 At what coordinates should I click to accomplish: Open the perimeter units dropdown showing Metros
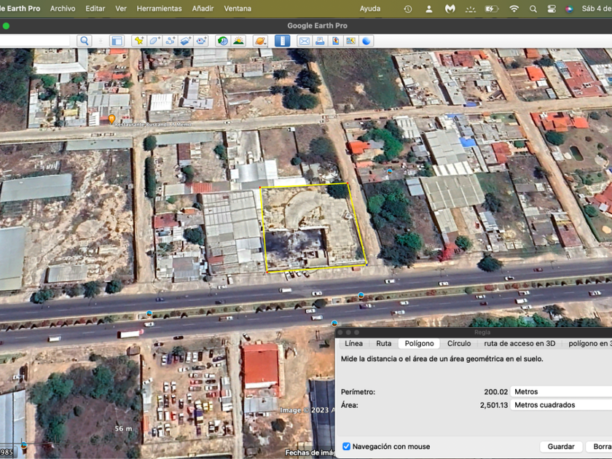[561, 392]
